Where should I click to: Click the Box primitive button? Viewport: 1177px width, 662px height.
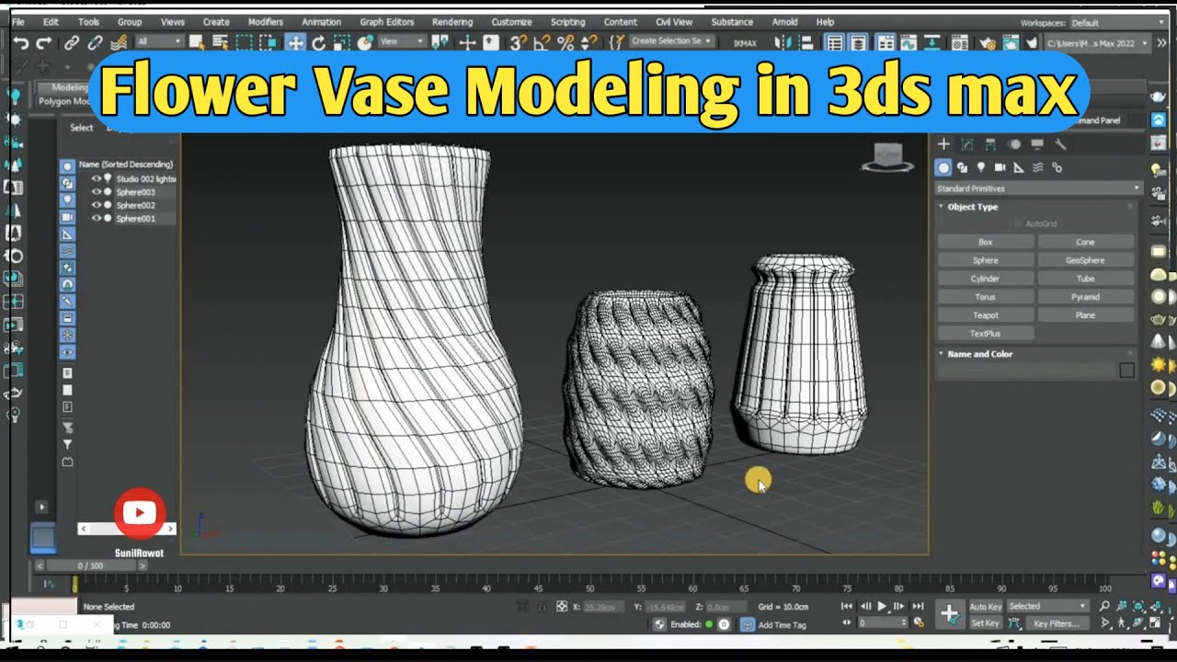pyautogui.click(x=986, y=242)
